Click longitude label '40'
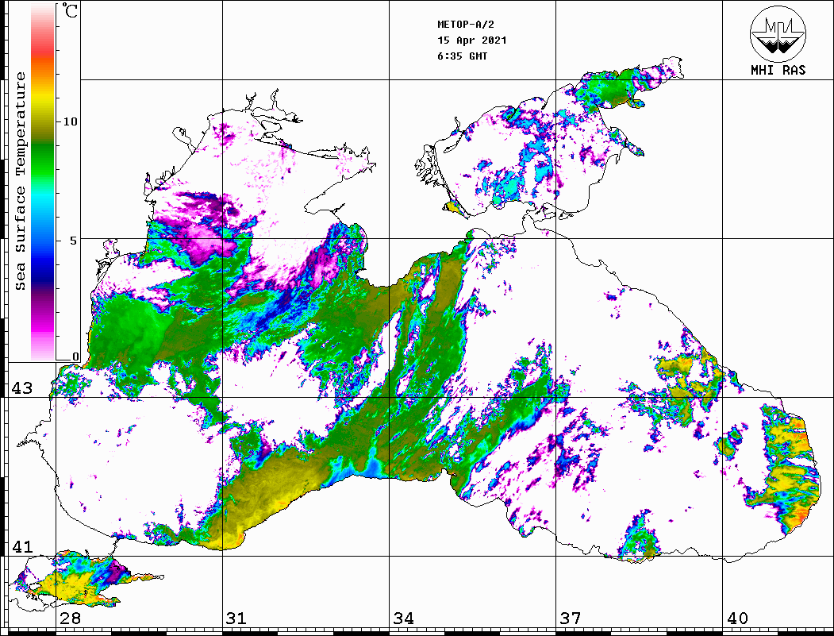 737,618
